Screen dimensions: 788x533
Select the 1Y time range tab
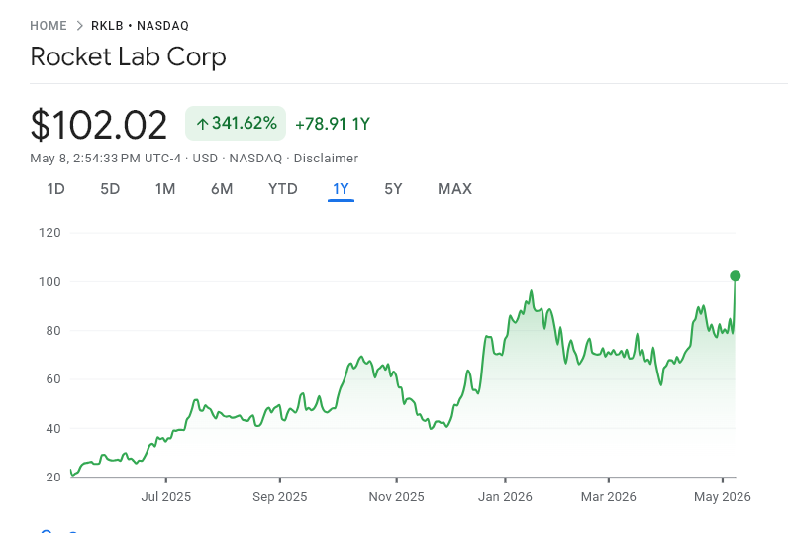[x=341, y=189]
